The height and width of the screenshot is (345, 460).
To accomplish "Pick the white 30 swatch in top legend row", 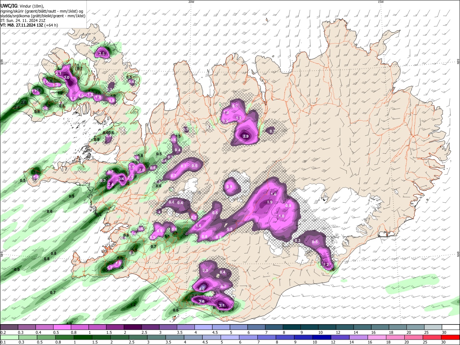I will pos(451,327).
